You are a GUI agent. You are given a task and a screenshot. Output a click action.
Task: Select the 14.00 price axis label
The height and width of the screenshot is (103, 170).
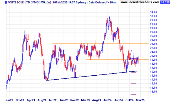click(x=154, y=80)
